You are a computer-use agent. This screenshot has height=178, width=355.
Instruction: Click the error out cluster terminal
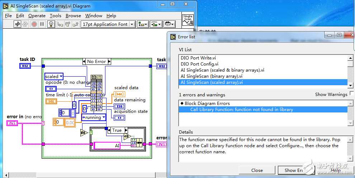[162, 144]
